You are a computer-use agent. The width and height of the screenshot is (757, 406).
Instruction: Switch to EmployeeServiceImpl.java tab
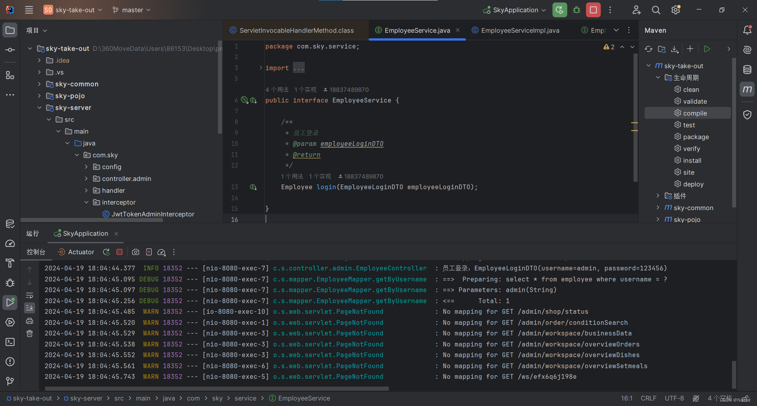(x=516, y=30)
